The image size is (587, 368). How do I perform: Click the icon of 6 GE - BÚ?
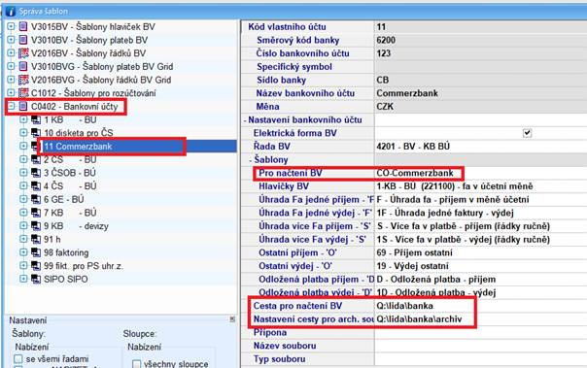click(x=36, y=199)
